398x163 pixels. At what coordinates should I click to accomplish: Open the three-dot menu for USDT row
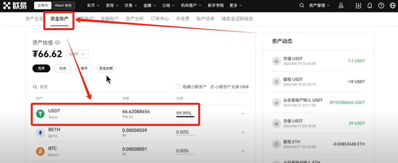242,113
